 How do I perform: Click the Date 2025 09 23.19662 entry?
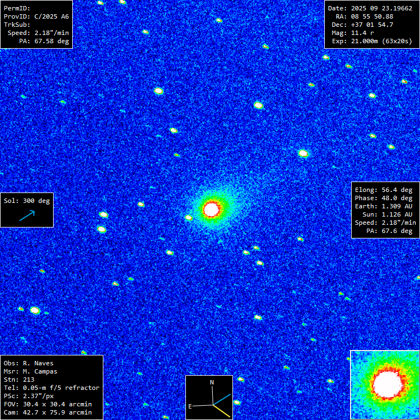coord(371,8)
